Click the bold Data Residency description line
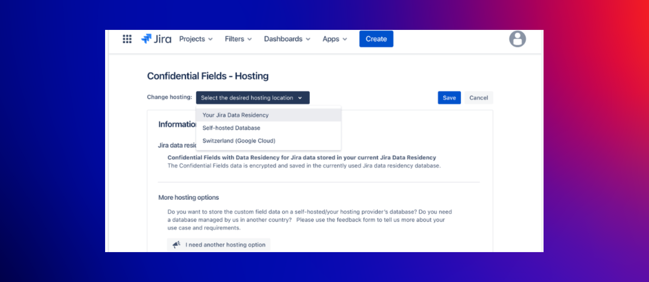This screenshot has height=282, width=649. click(x=302, y=158)
